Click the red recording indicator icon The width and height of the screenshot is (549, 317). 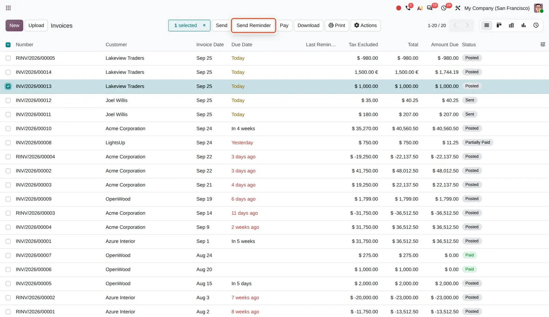pyautogui.click(x=398, y=8)
